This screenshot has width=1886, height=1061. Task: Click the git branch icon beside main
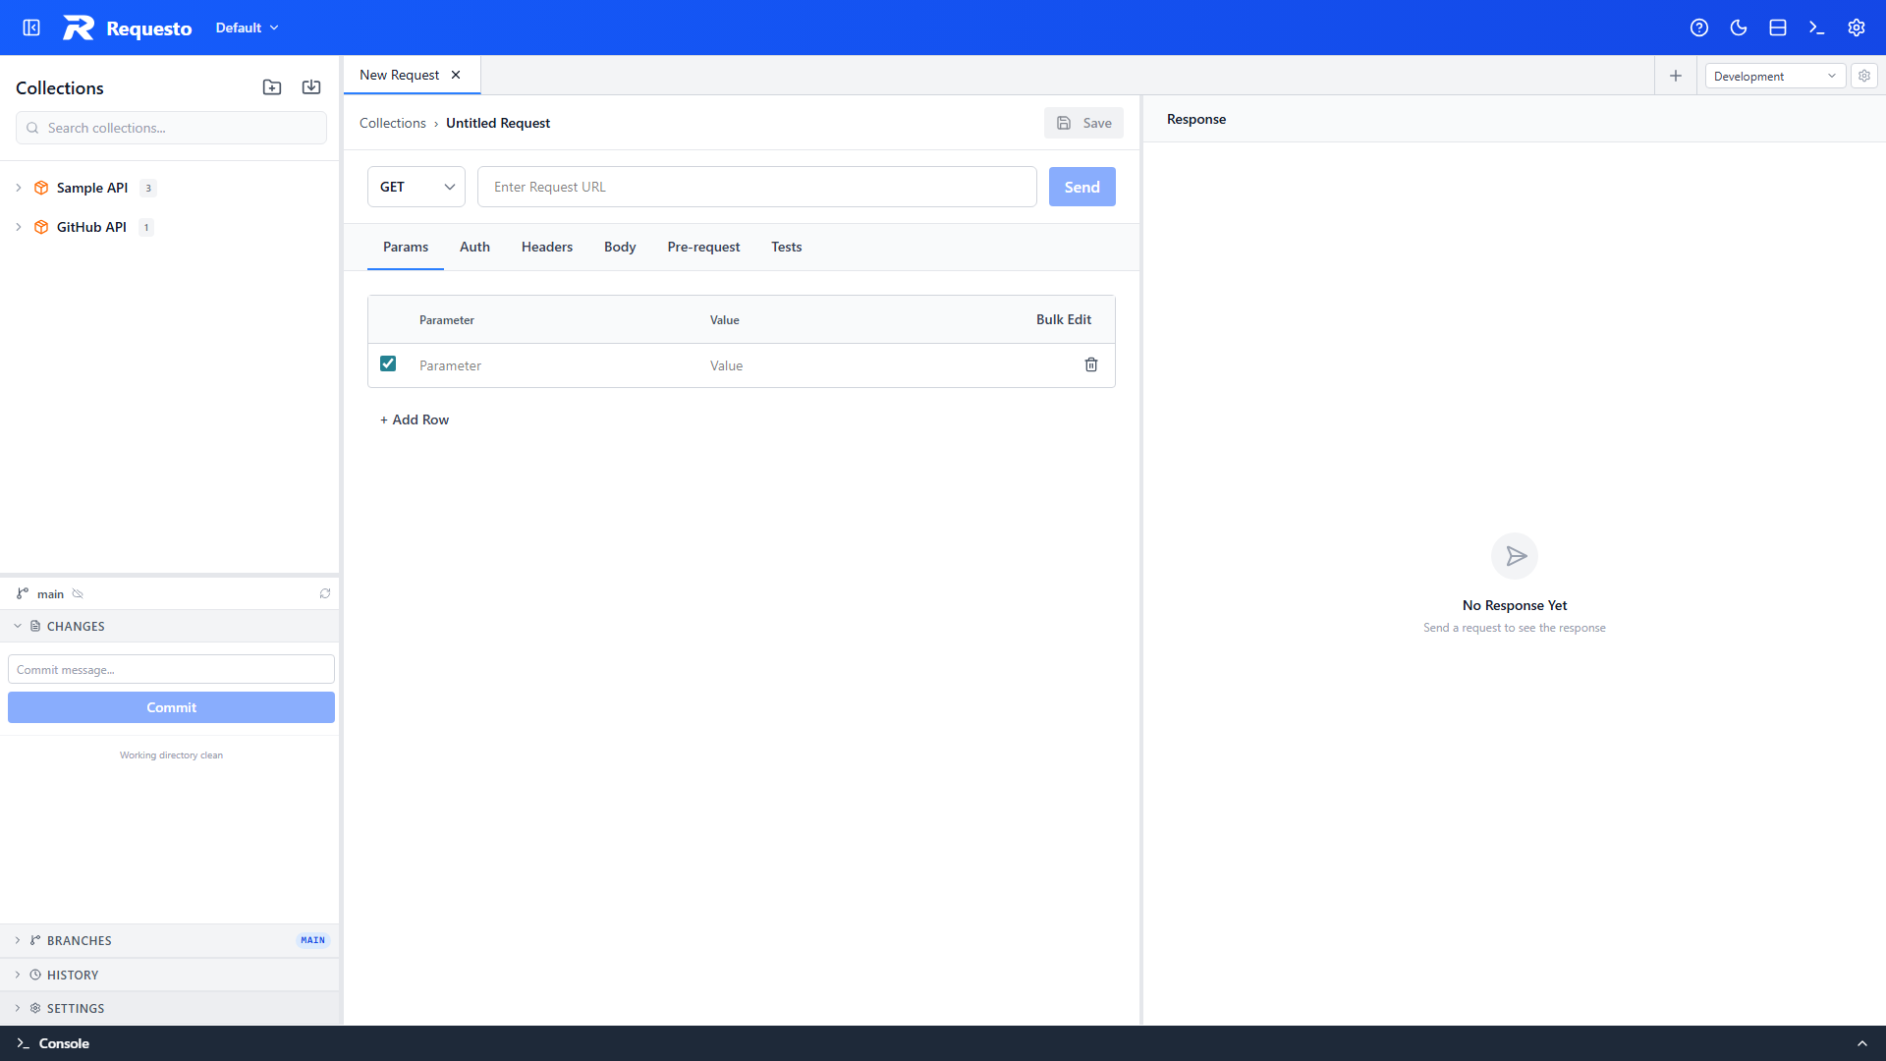(x=23, y=593)
